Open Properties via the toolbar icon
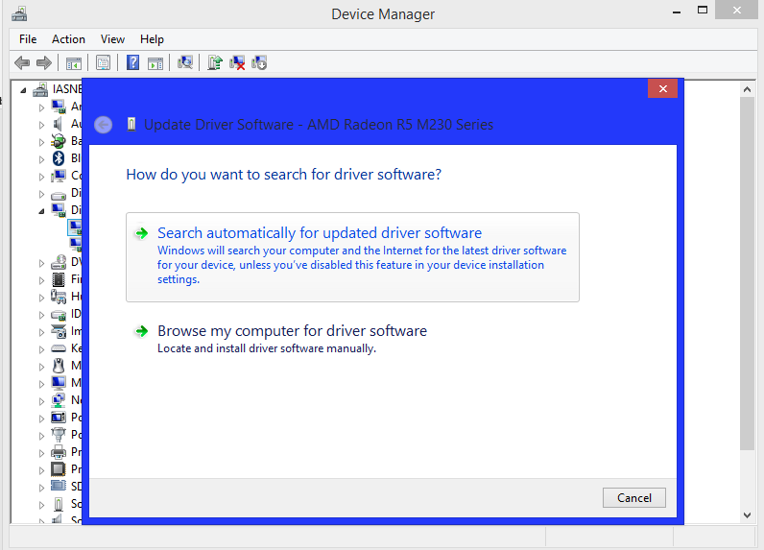Screen dimensions: 764x550 click(103, 63)
